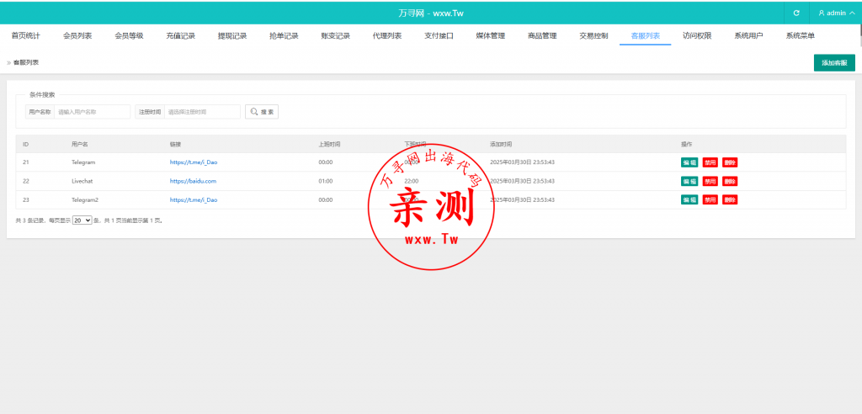Focus the 用户名称 search input

pyautogui.click(x=93, y=112)
